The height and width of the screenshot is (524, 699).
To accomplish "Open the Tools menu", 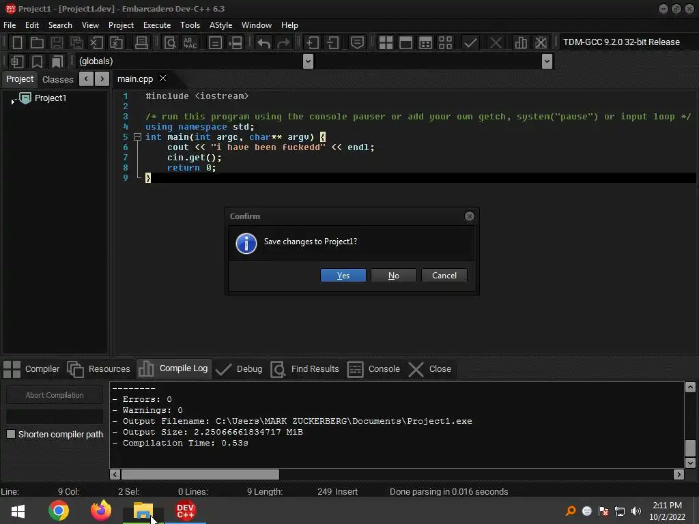I will point(190,25).
